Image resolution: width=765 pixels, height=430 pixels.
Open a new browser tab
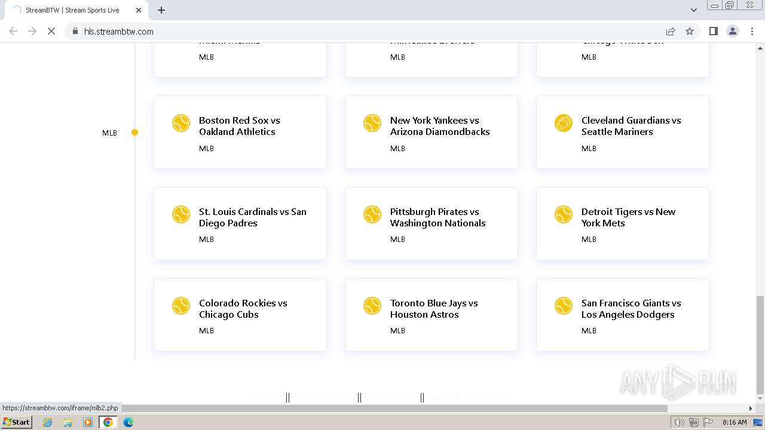[x=161, y=10]
